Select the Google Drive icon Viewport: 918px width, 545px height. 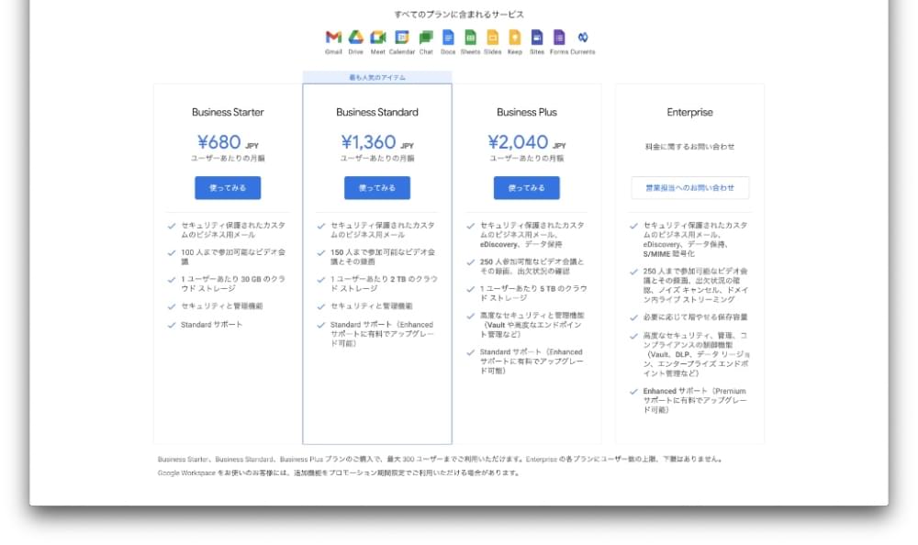point(354,39)
